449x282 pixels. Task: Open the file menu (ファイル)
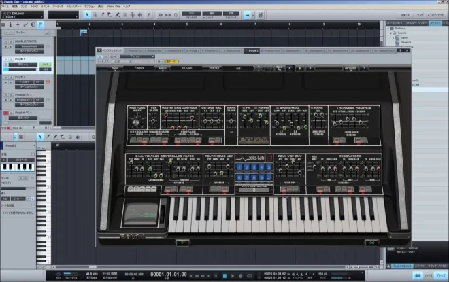[x=5, y=6]
